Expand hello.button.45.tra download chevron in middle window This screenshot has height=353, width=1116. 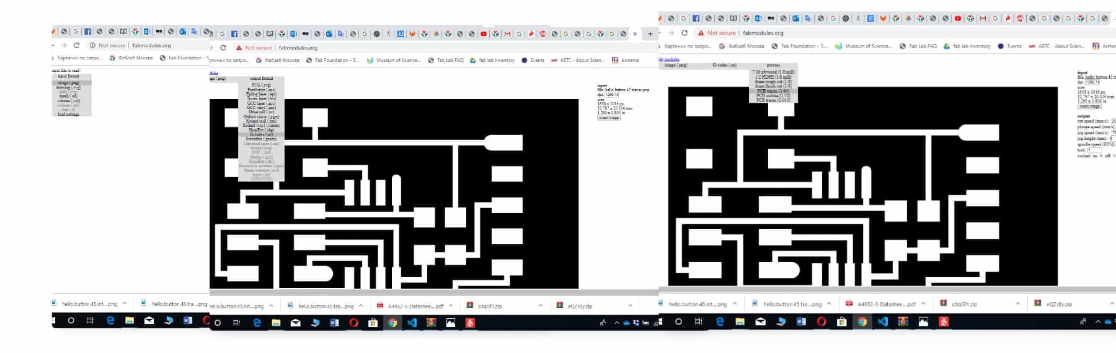[361, 306]
